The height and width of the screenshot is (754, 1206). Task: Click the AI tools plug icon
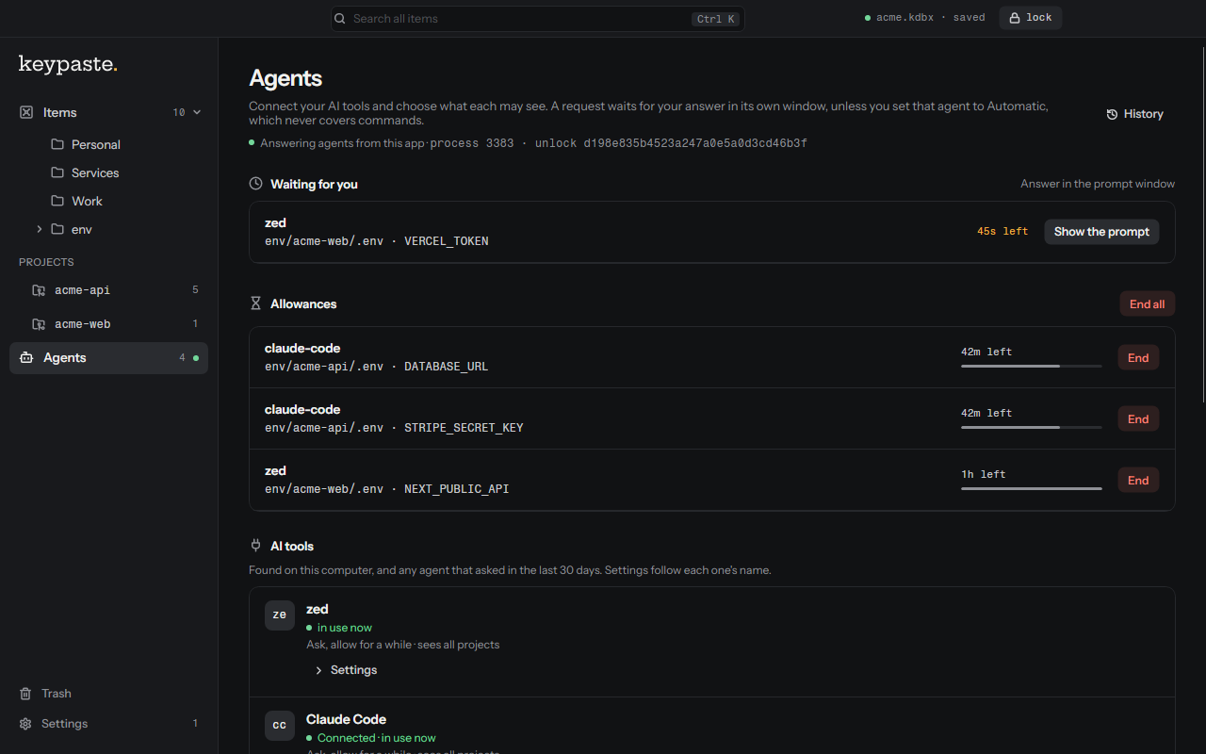(x=255, y=546)
